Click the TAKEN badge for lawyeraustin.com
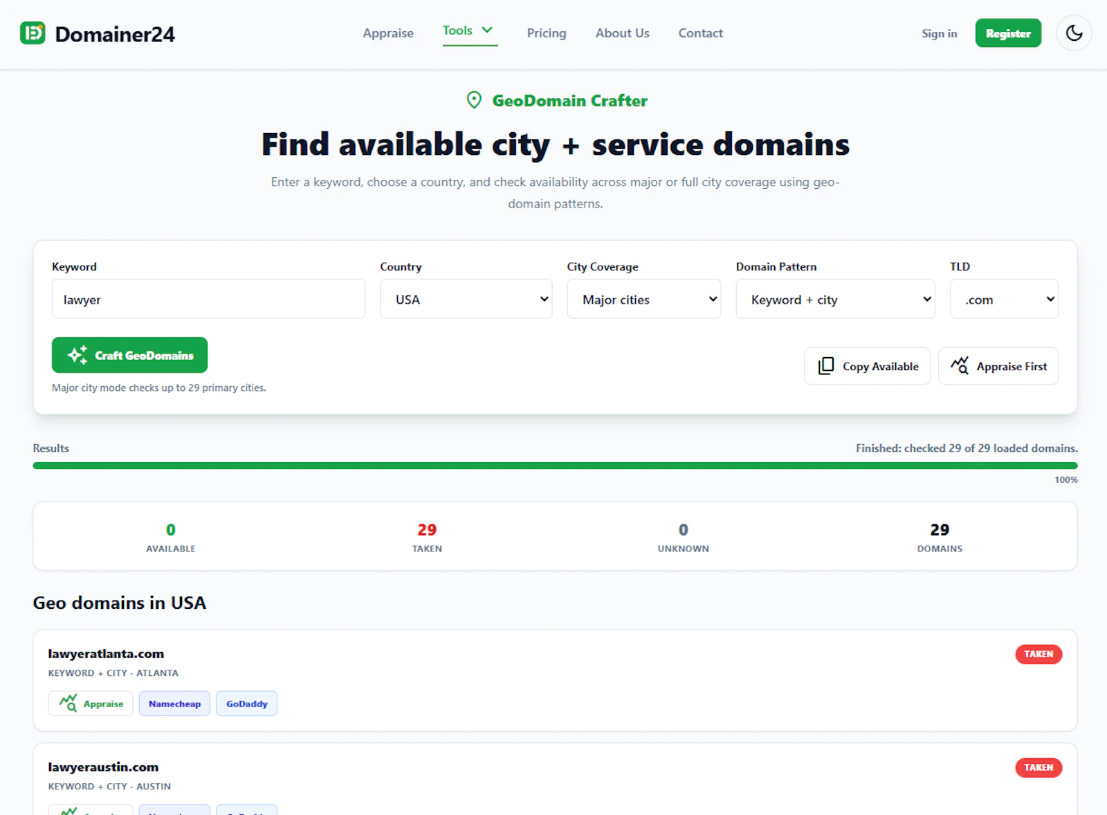The width and height of the screenshot is (1107, 815). (x=1039, y=767)
